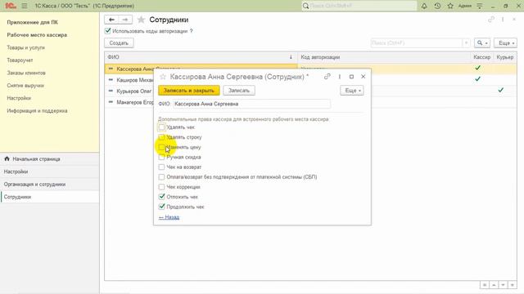Navigate forward with right arrow
Image resolution: width=524 pixels, height=294 pixels.
125,20
